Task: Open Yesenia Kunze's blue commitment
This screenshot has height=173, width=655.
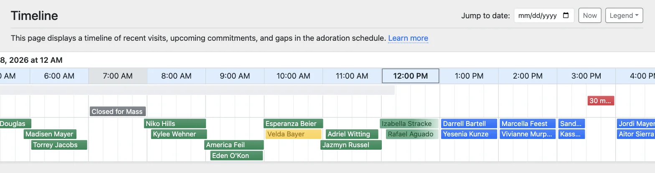Action: tap(469, 134)
